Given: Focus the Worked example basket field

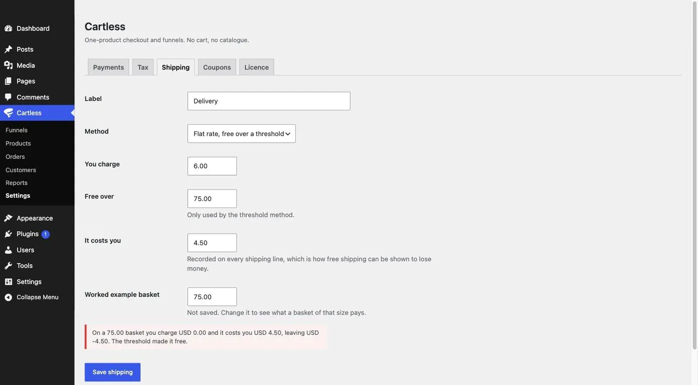Looking at the screenshot, I should coord(212,297).
